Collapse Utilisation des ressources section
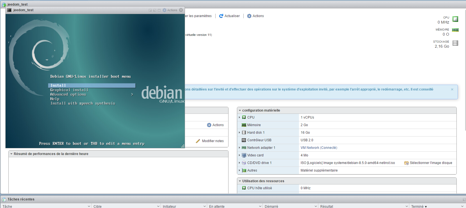 (240, 181)
